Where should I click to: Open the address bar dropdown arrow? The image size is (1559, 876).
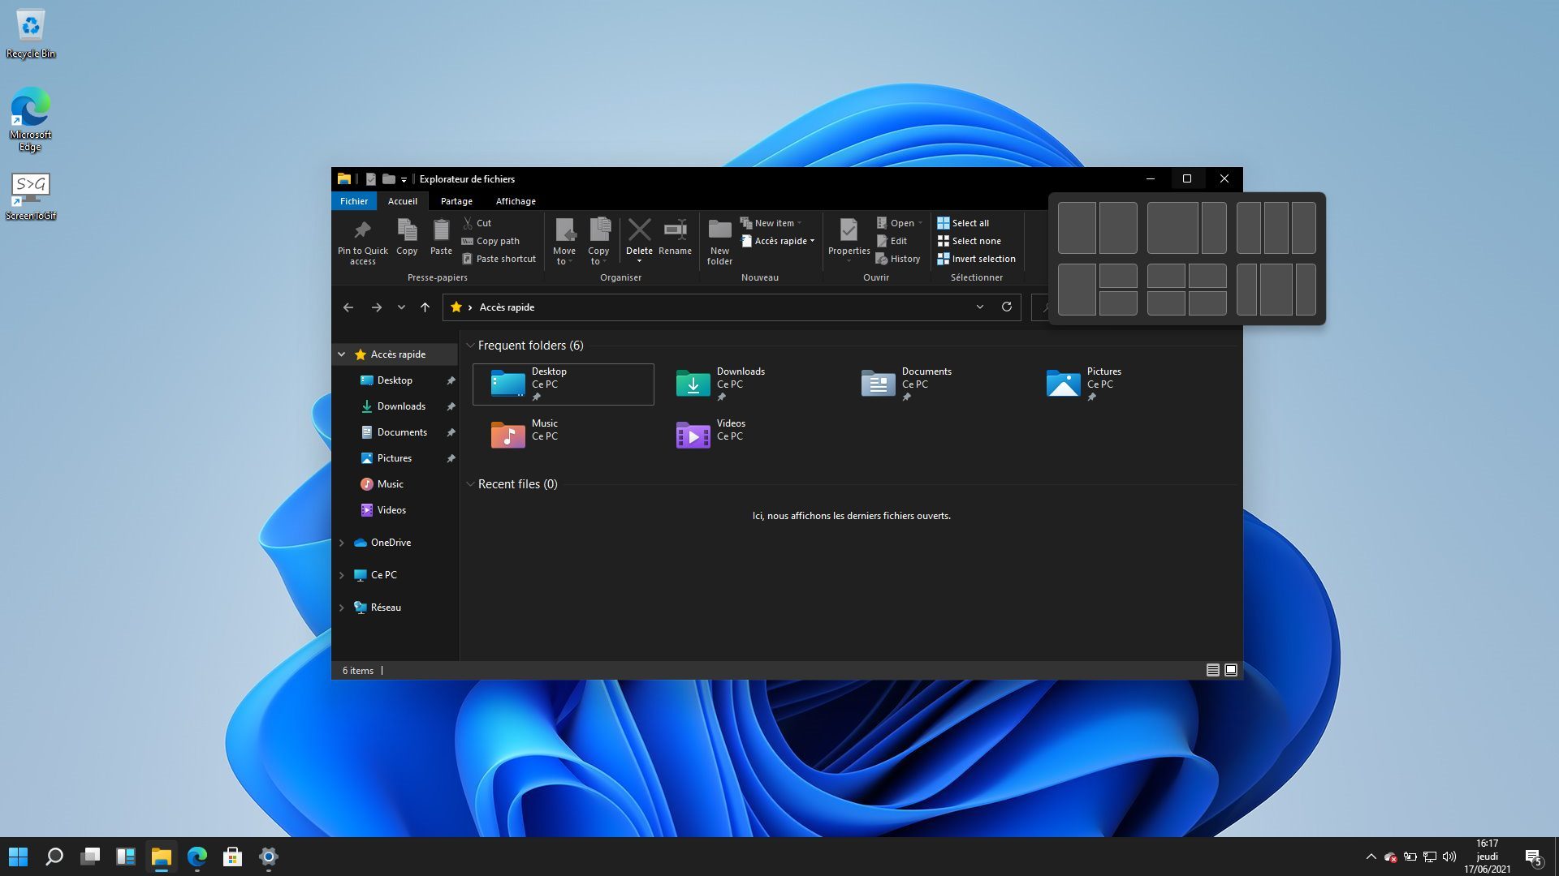pos(979,307)
